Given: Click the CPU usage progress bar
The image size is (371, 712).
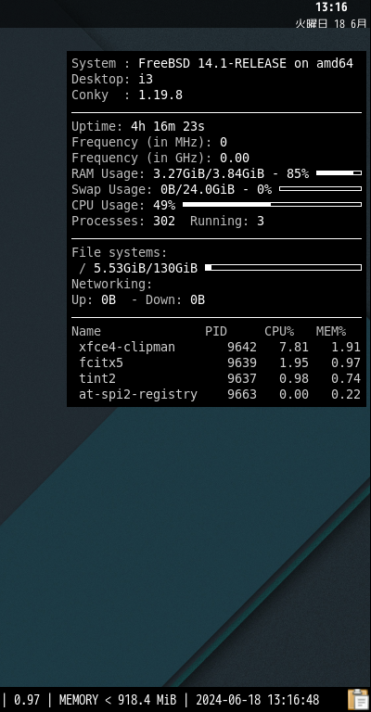Looking at the screenshot, I should click(272, 205).
